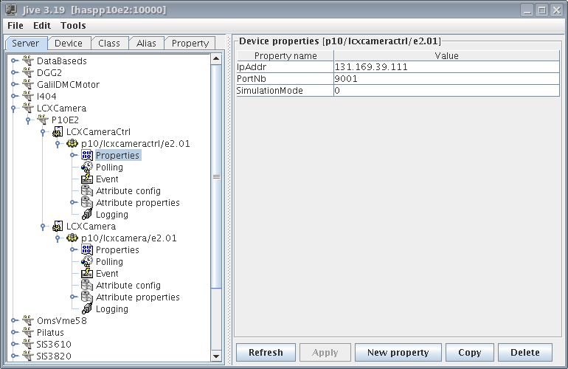Image resolution: width=568 pixels, height=369 pixels.
Task: Click Attribute config icon under p10/lcxcameractrl/e2.01
Action: [87, 190]
